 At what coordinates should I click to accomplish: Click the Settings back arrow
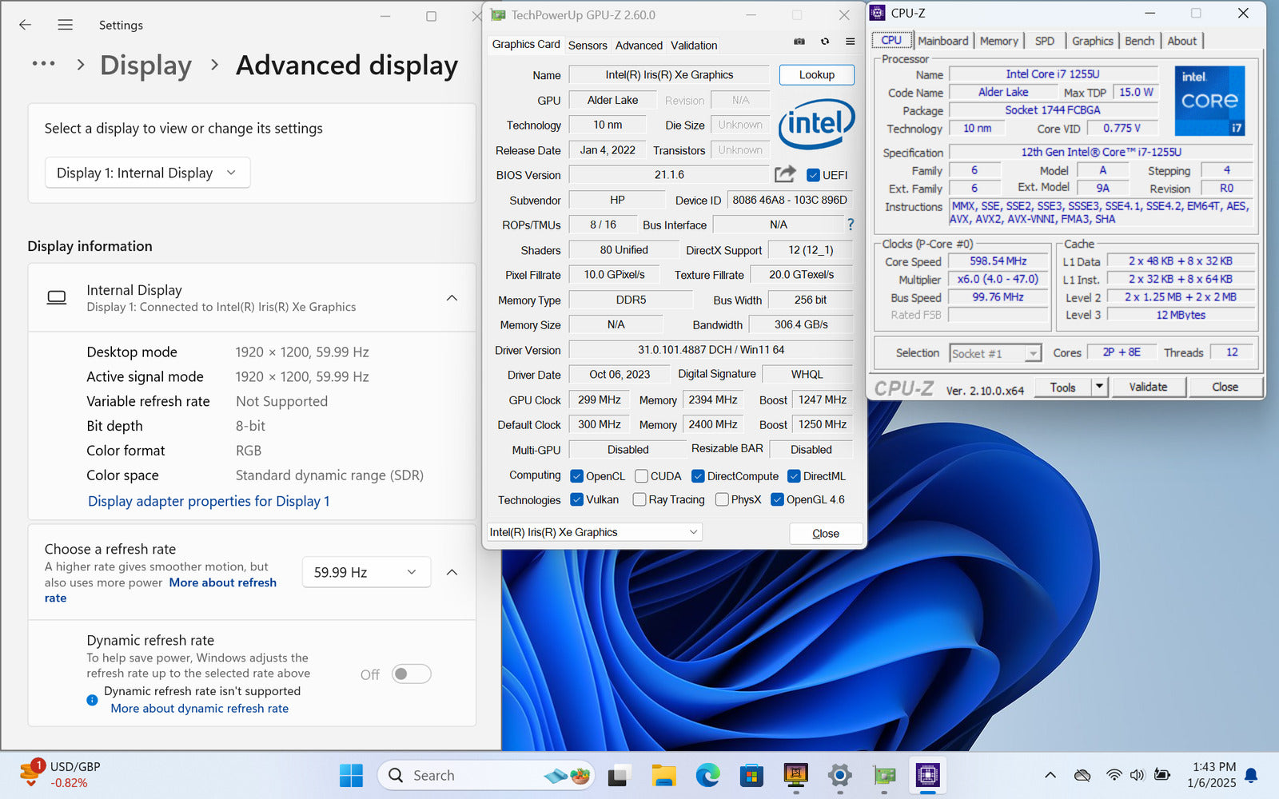point(25,25)
